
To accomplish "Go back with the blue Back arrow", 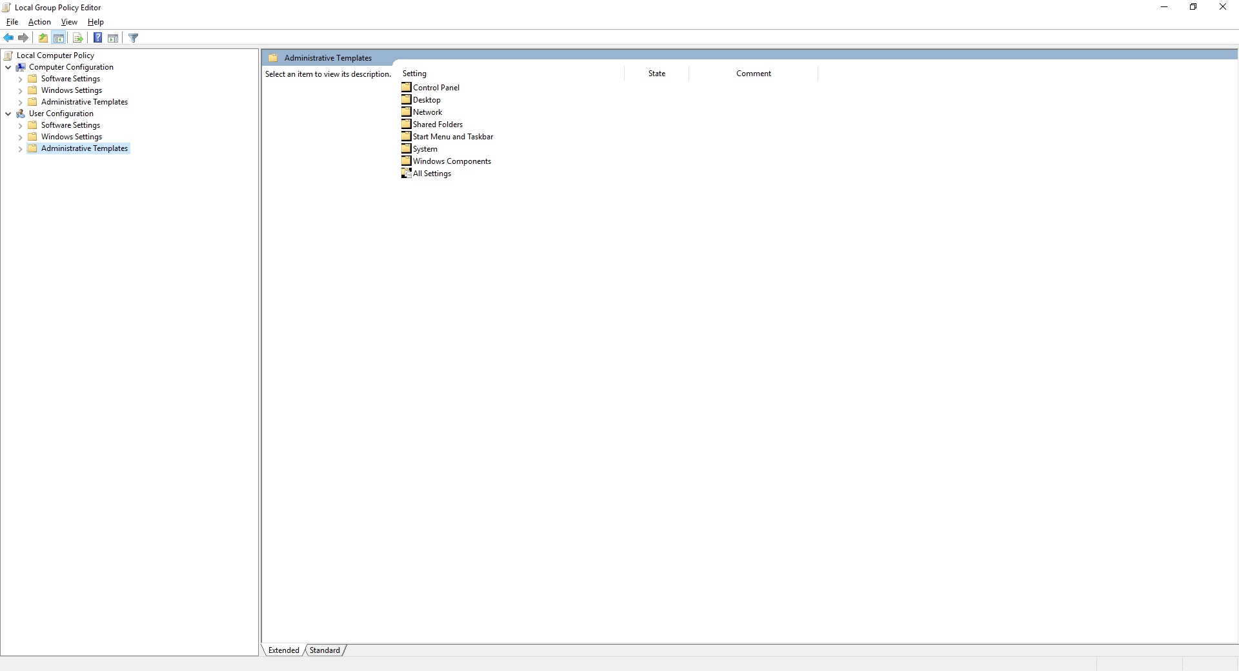I will click(x=8, y=38).
